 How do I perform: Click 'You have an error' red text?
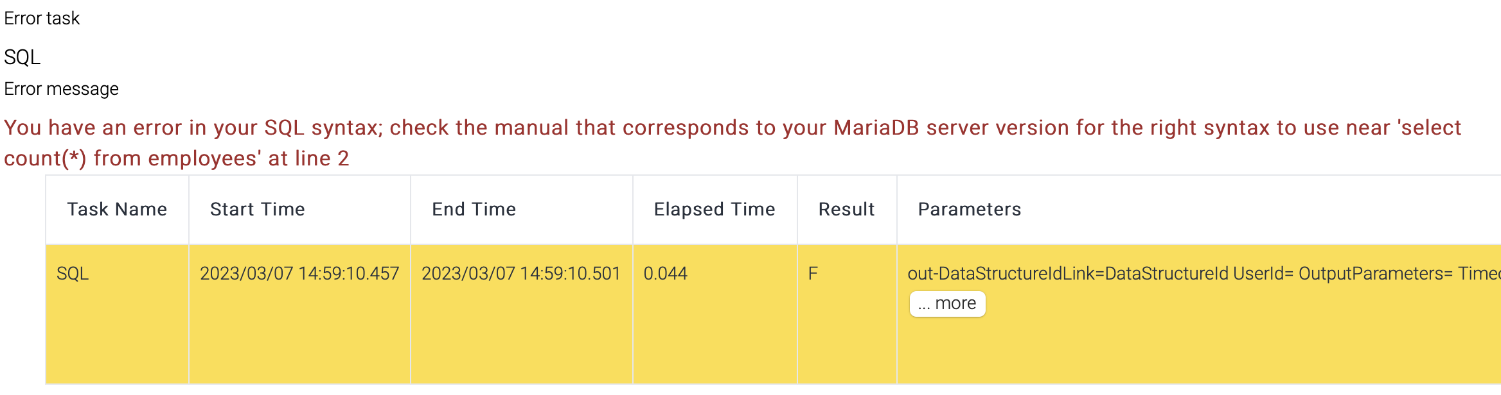[x=90, y=128]
